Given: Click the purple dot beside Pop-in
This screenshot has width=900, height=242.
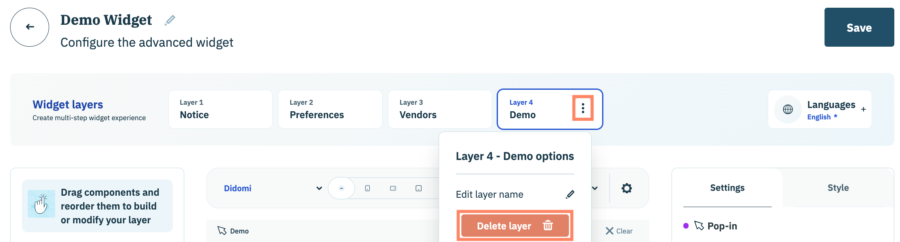Looking at the screenshot, I should click(x=686, y=226).
